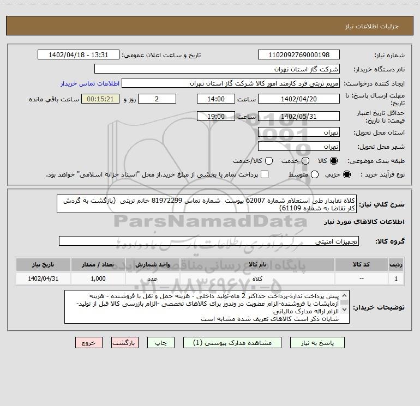This screenshot has width=420, height=406.
Task: Select the کالا/خدمت radio button
Action: coord(269,161)
